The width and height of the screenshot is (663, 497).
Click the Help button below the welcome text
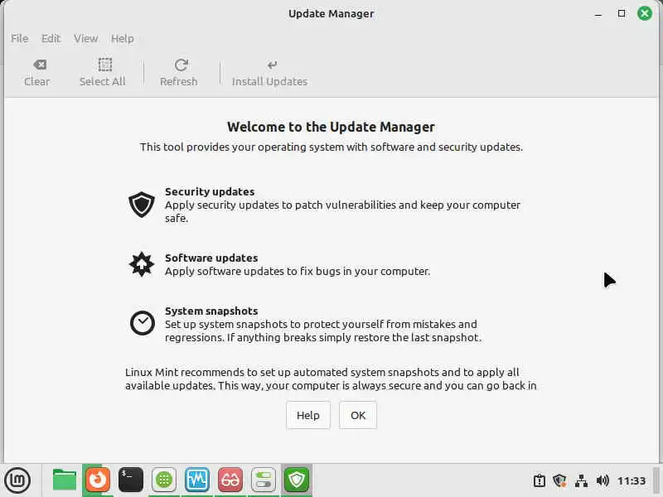click(307, 416)
